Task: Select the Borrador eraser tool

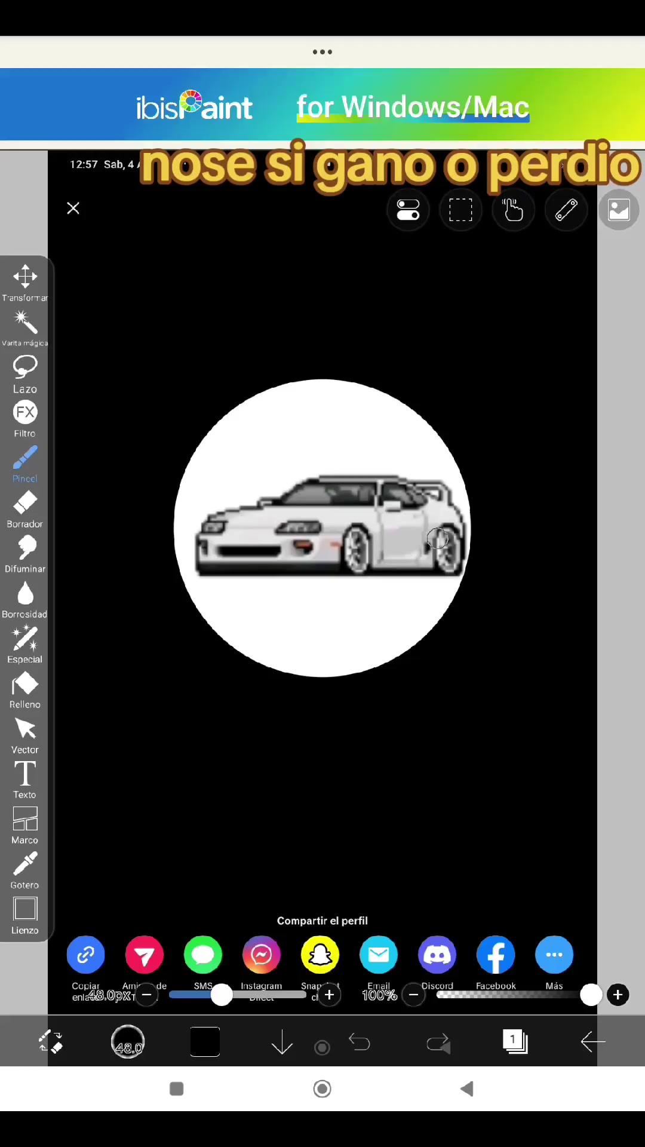Action: 25,510
